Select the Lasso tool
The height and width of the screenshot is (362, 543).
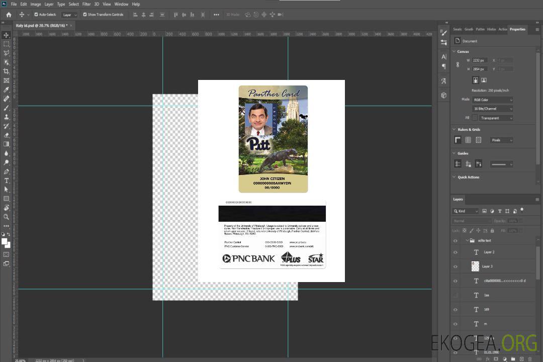6,53
